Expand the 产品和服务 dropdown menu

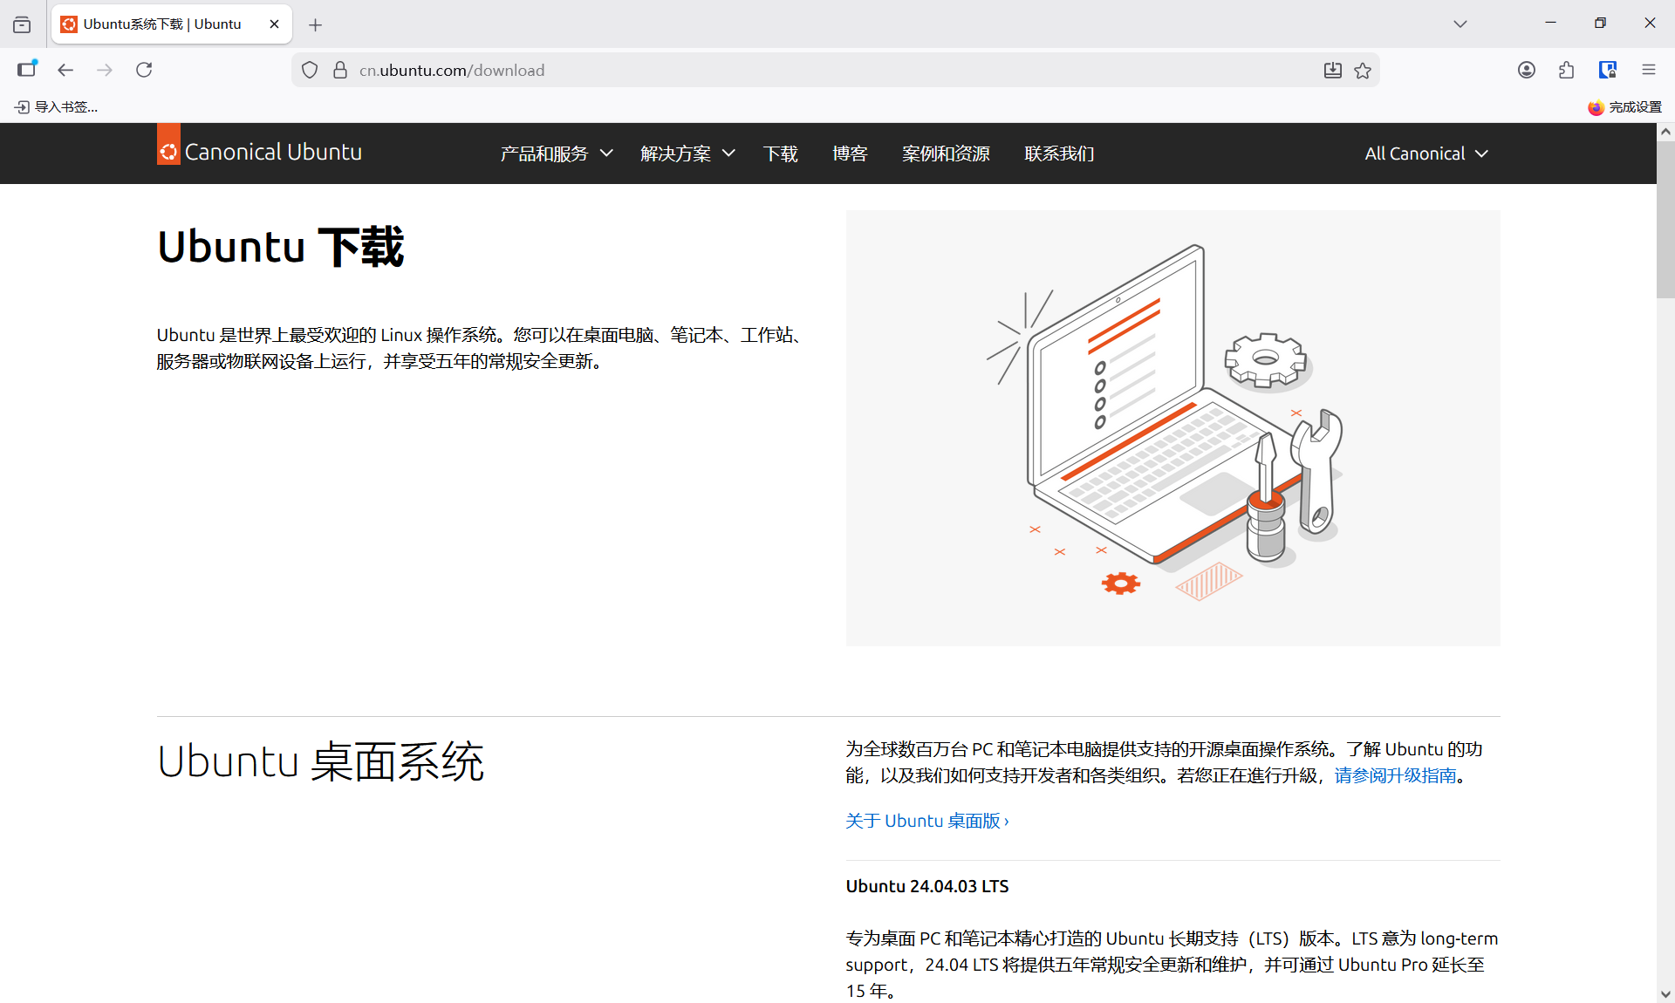click(556, 154)
